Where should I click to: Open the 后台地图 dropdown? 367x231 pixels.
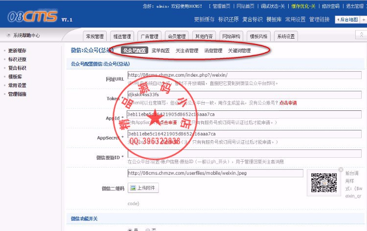pyautogui.click(x=347, y=20)
